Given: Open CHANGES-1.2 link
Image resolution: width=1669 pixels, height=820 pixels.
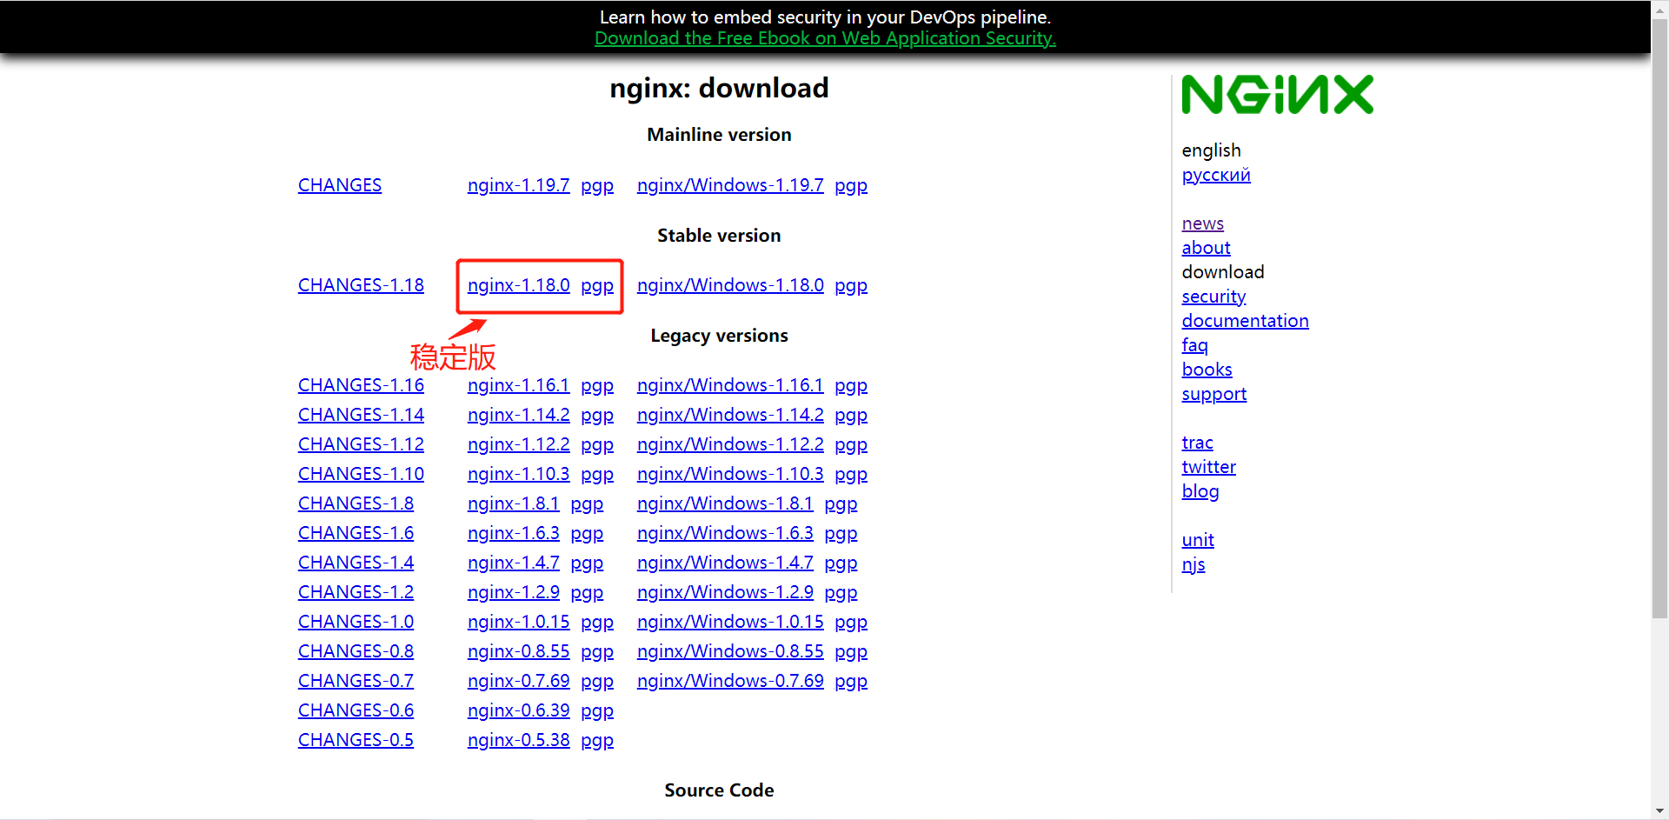Looking at the screenshot, I should pos(356,592).
